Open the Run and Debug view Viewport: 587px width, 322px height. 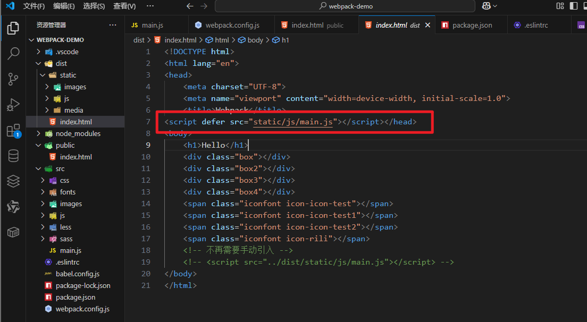pos(13,105)
